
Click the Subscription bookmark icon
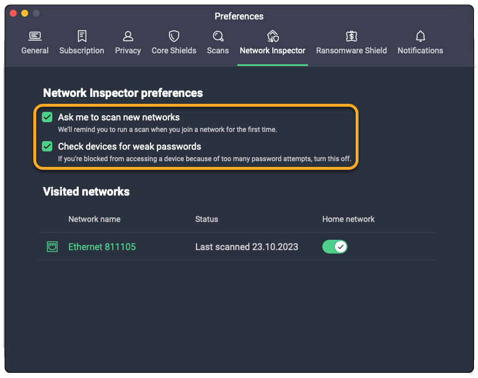82,37
